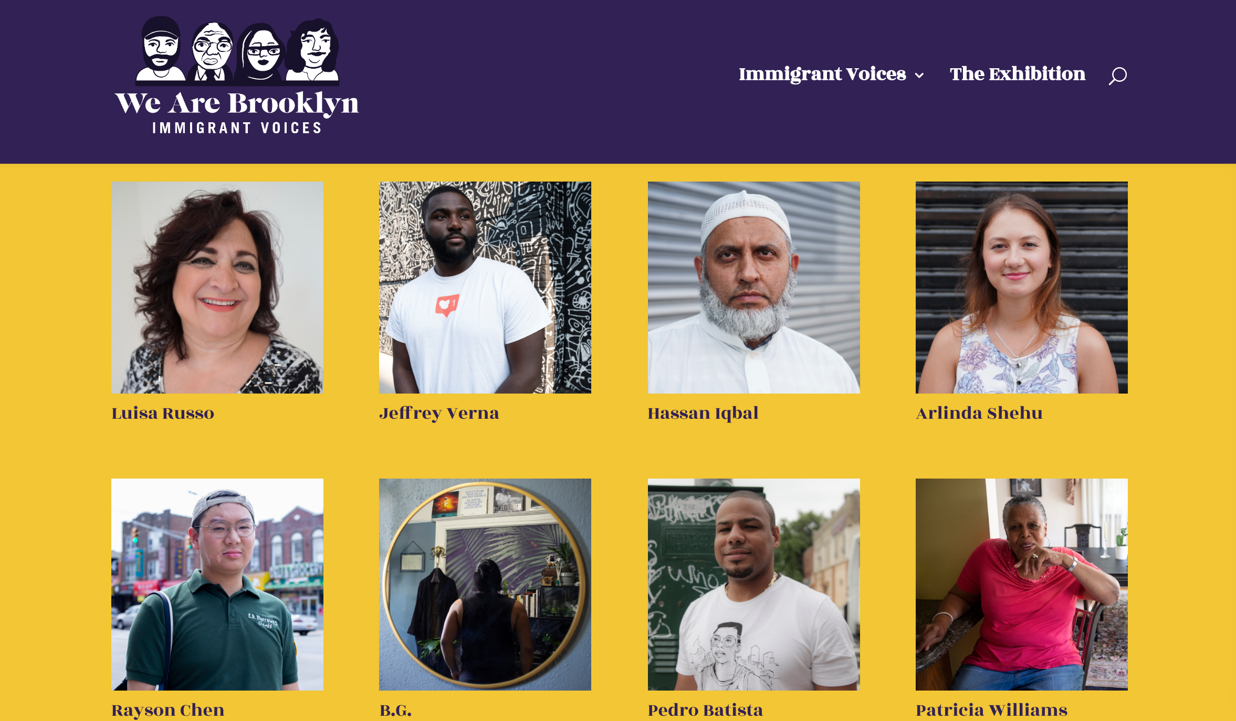Click the Pedro Batista name link
The image size is (1236, 721).
[x=705, y=711]
